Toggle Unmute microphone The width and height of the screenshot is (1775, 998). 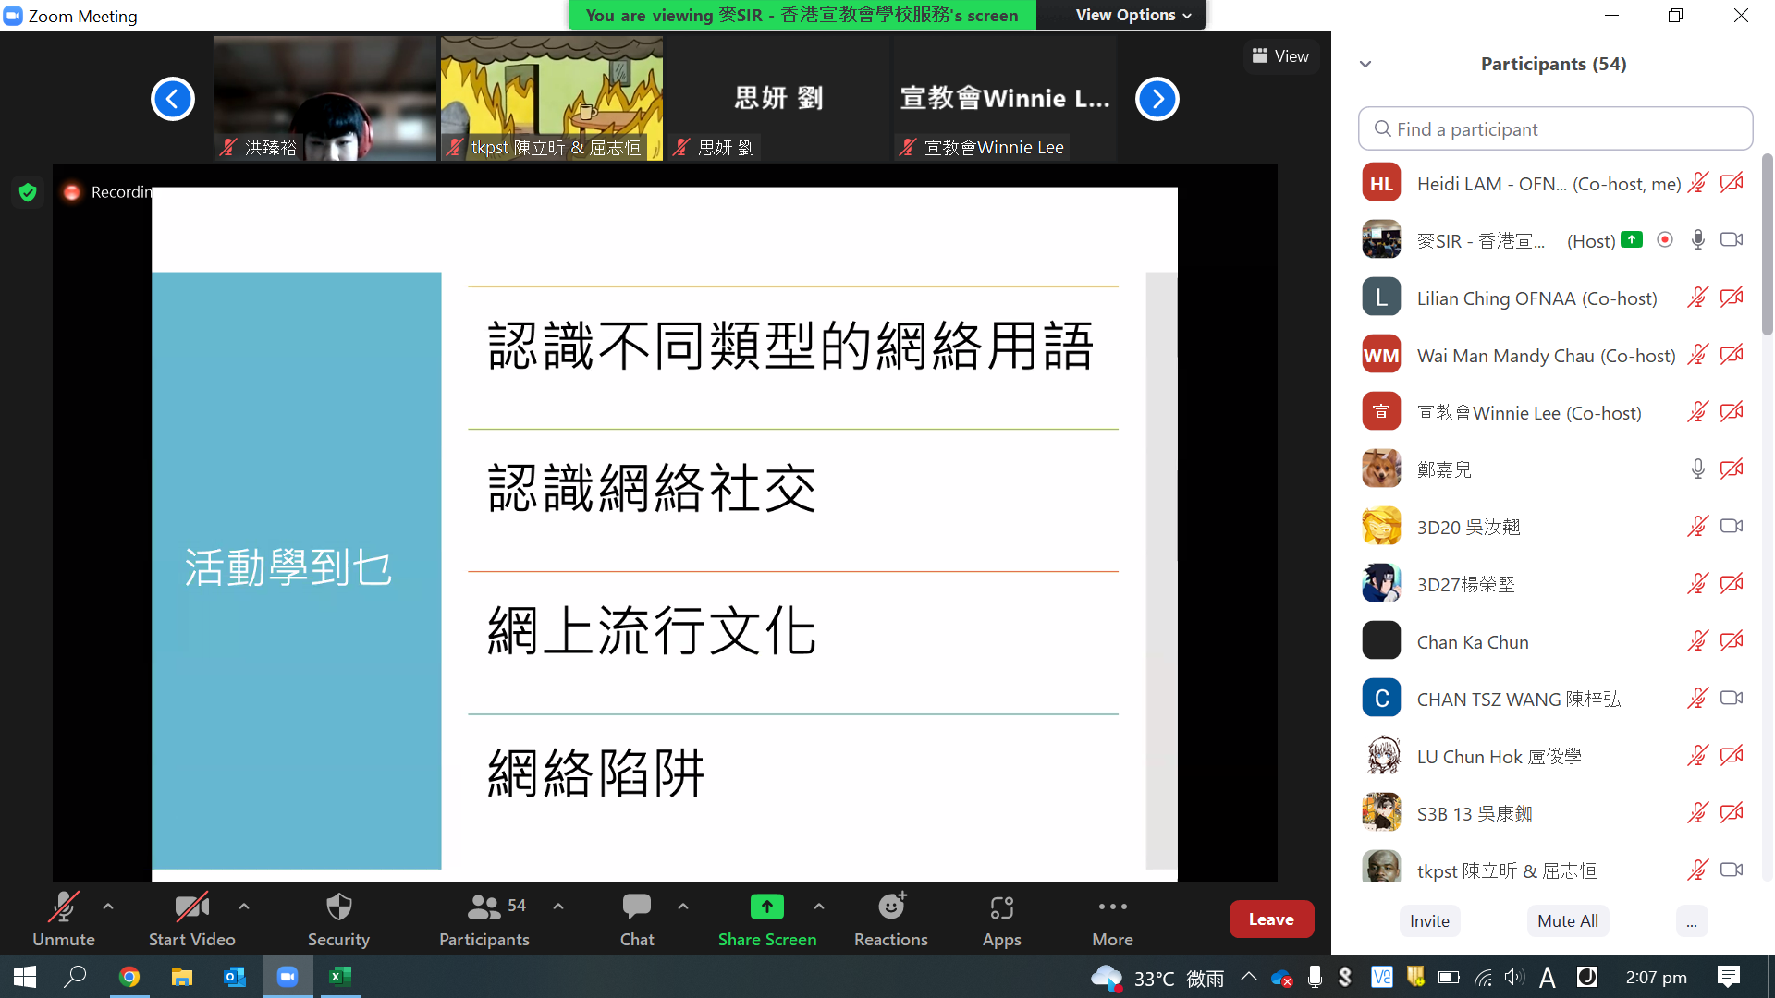pos(63,907)
